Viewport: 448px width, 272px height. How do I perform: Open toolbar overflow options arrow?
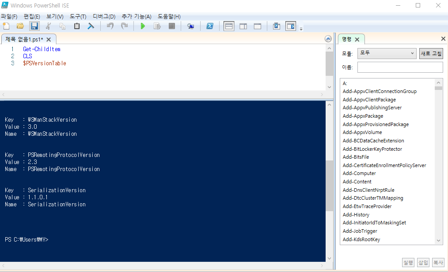pos(301,29)
